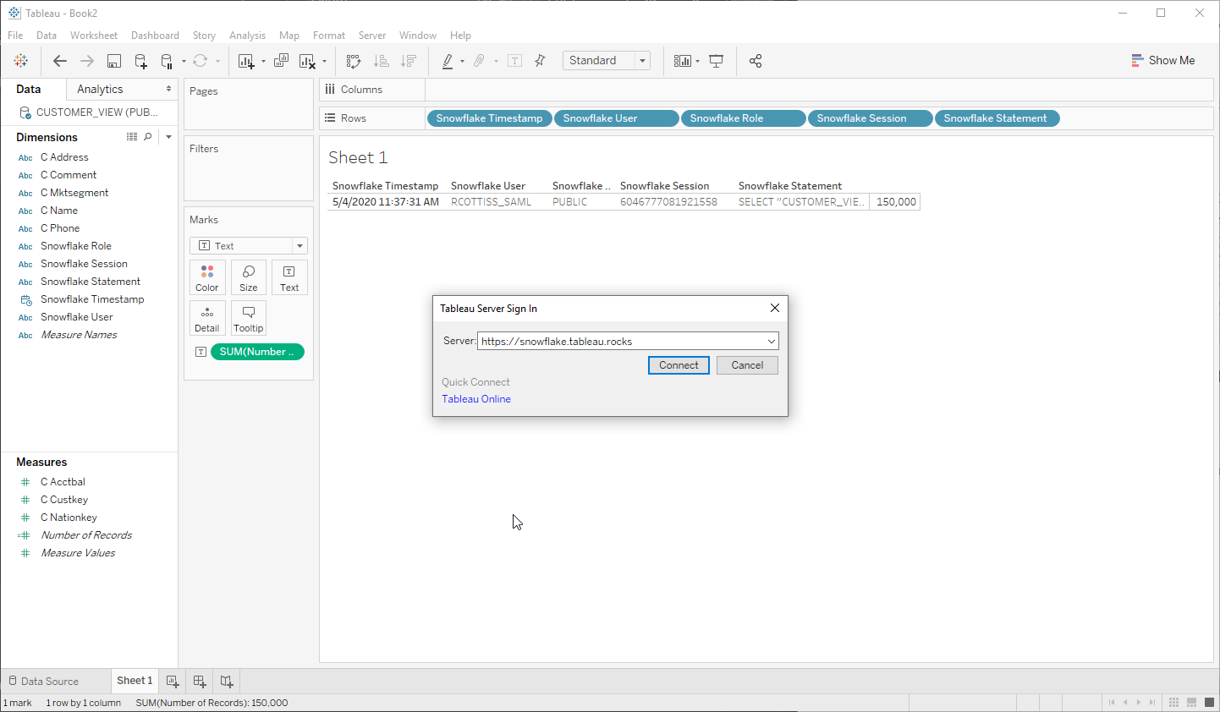Image resolution: width=1220 pixels, height=712 pixels.
Task: Open the Detail marks card
Action: [x=207, y=318]
